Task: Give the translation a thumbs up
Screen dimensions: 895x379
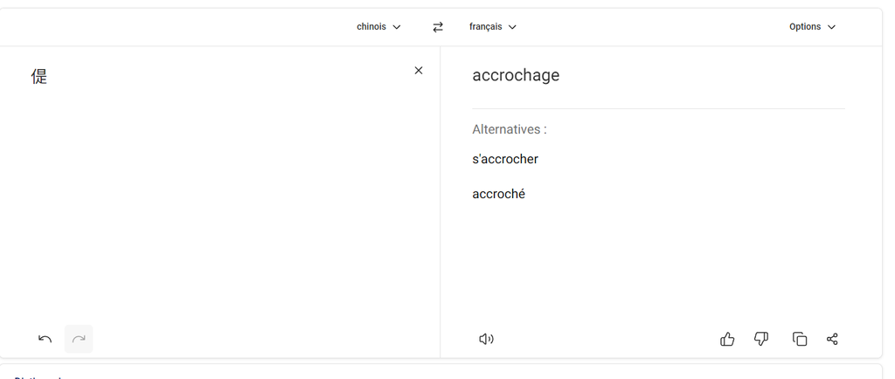Action: click(727, 339)
